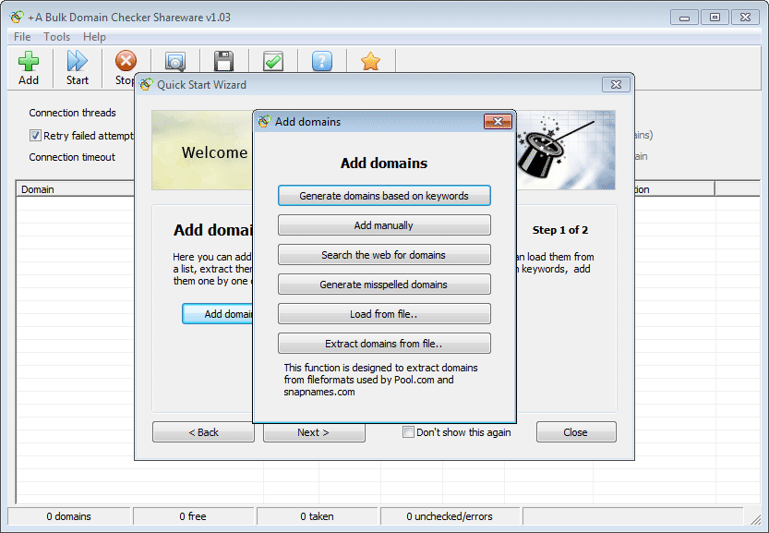The width and height of the screenshot is (769, 533).
Task: Close the Add domains dialog
Action: click(x=498, y=121)
